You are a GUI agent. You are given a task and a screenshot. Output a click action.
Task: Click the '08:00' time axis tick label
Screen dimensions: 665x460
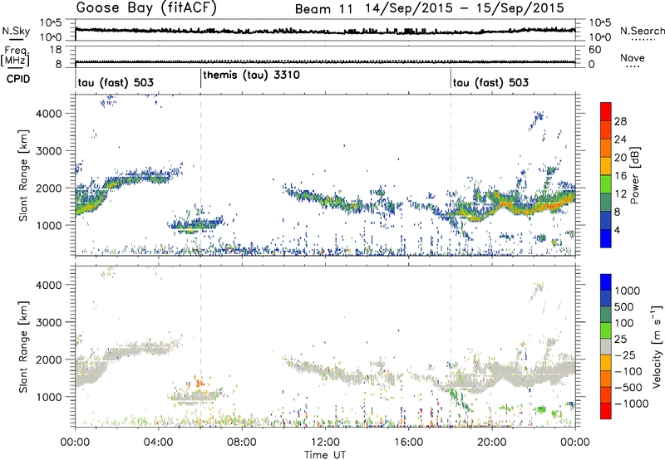(242, 443)
